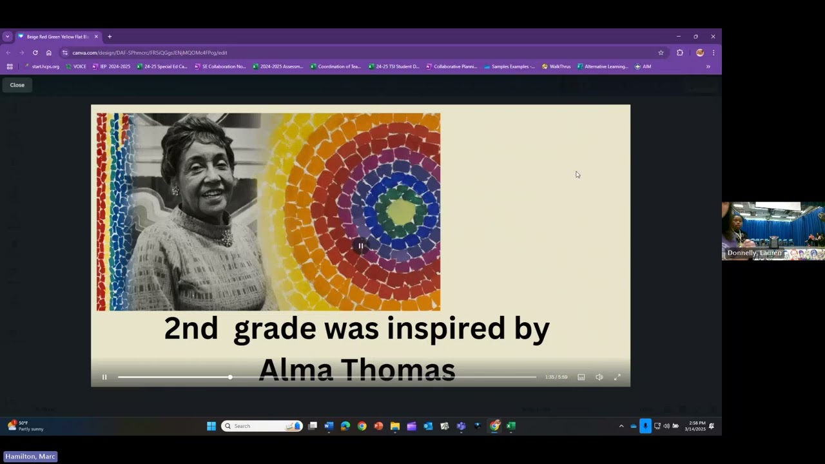Pause the video with the player bar button
This screenshot has height=464, width=825.
[x=104, y=377]
